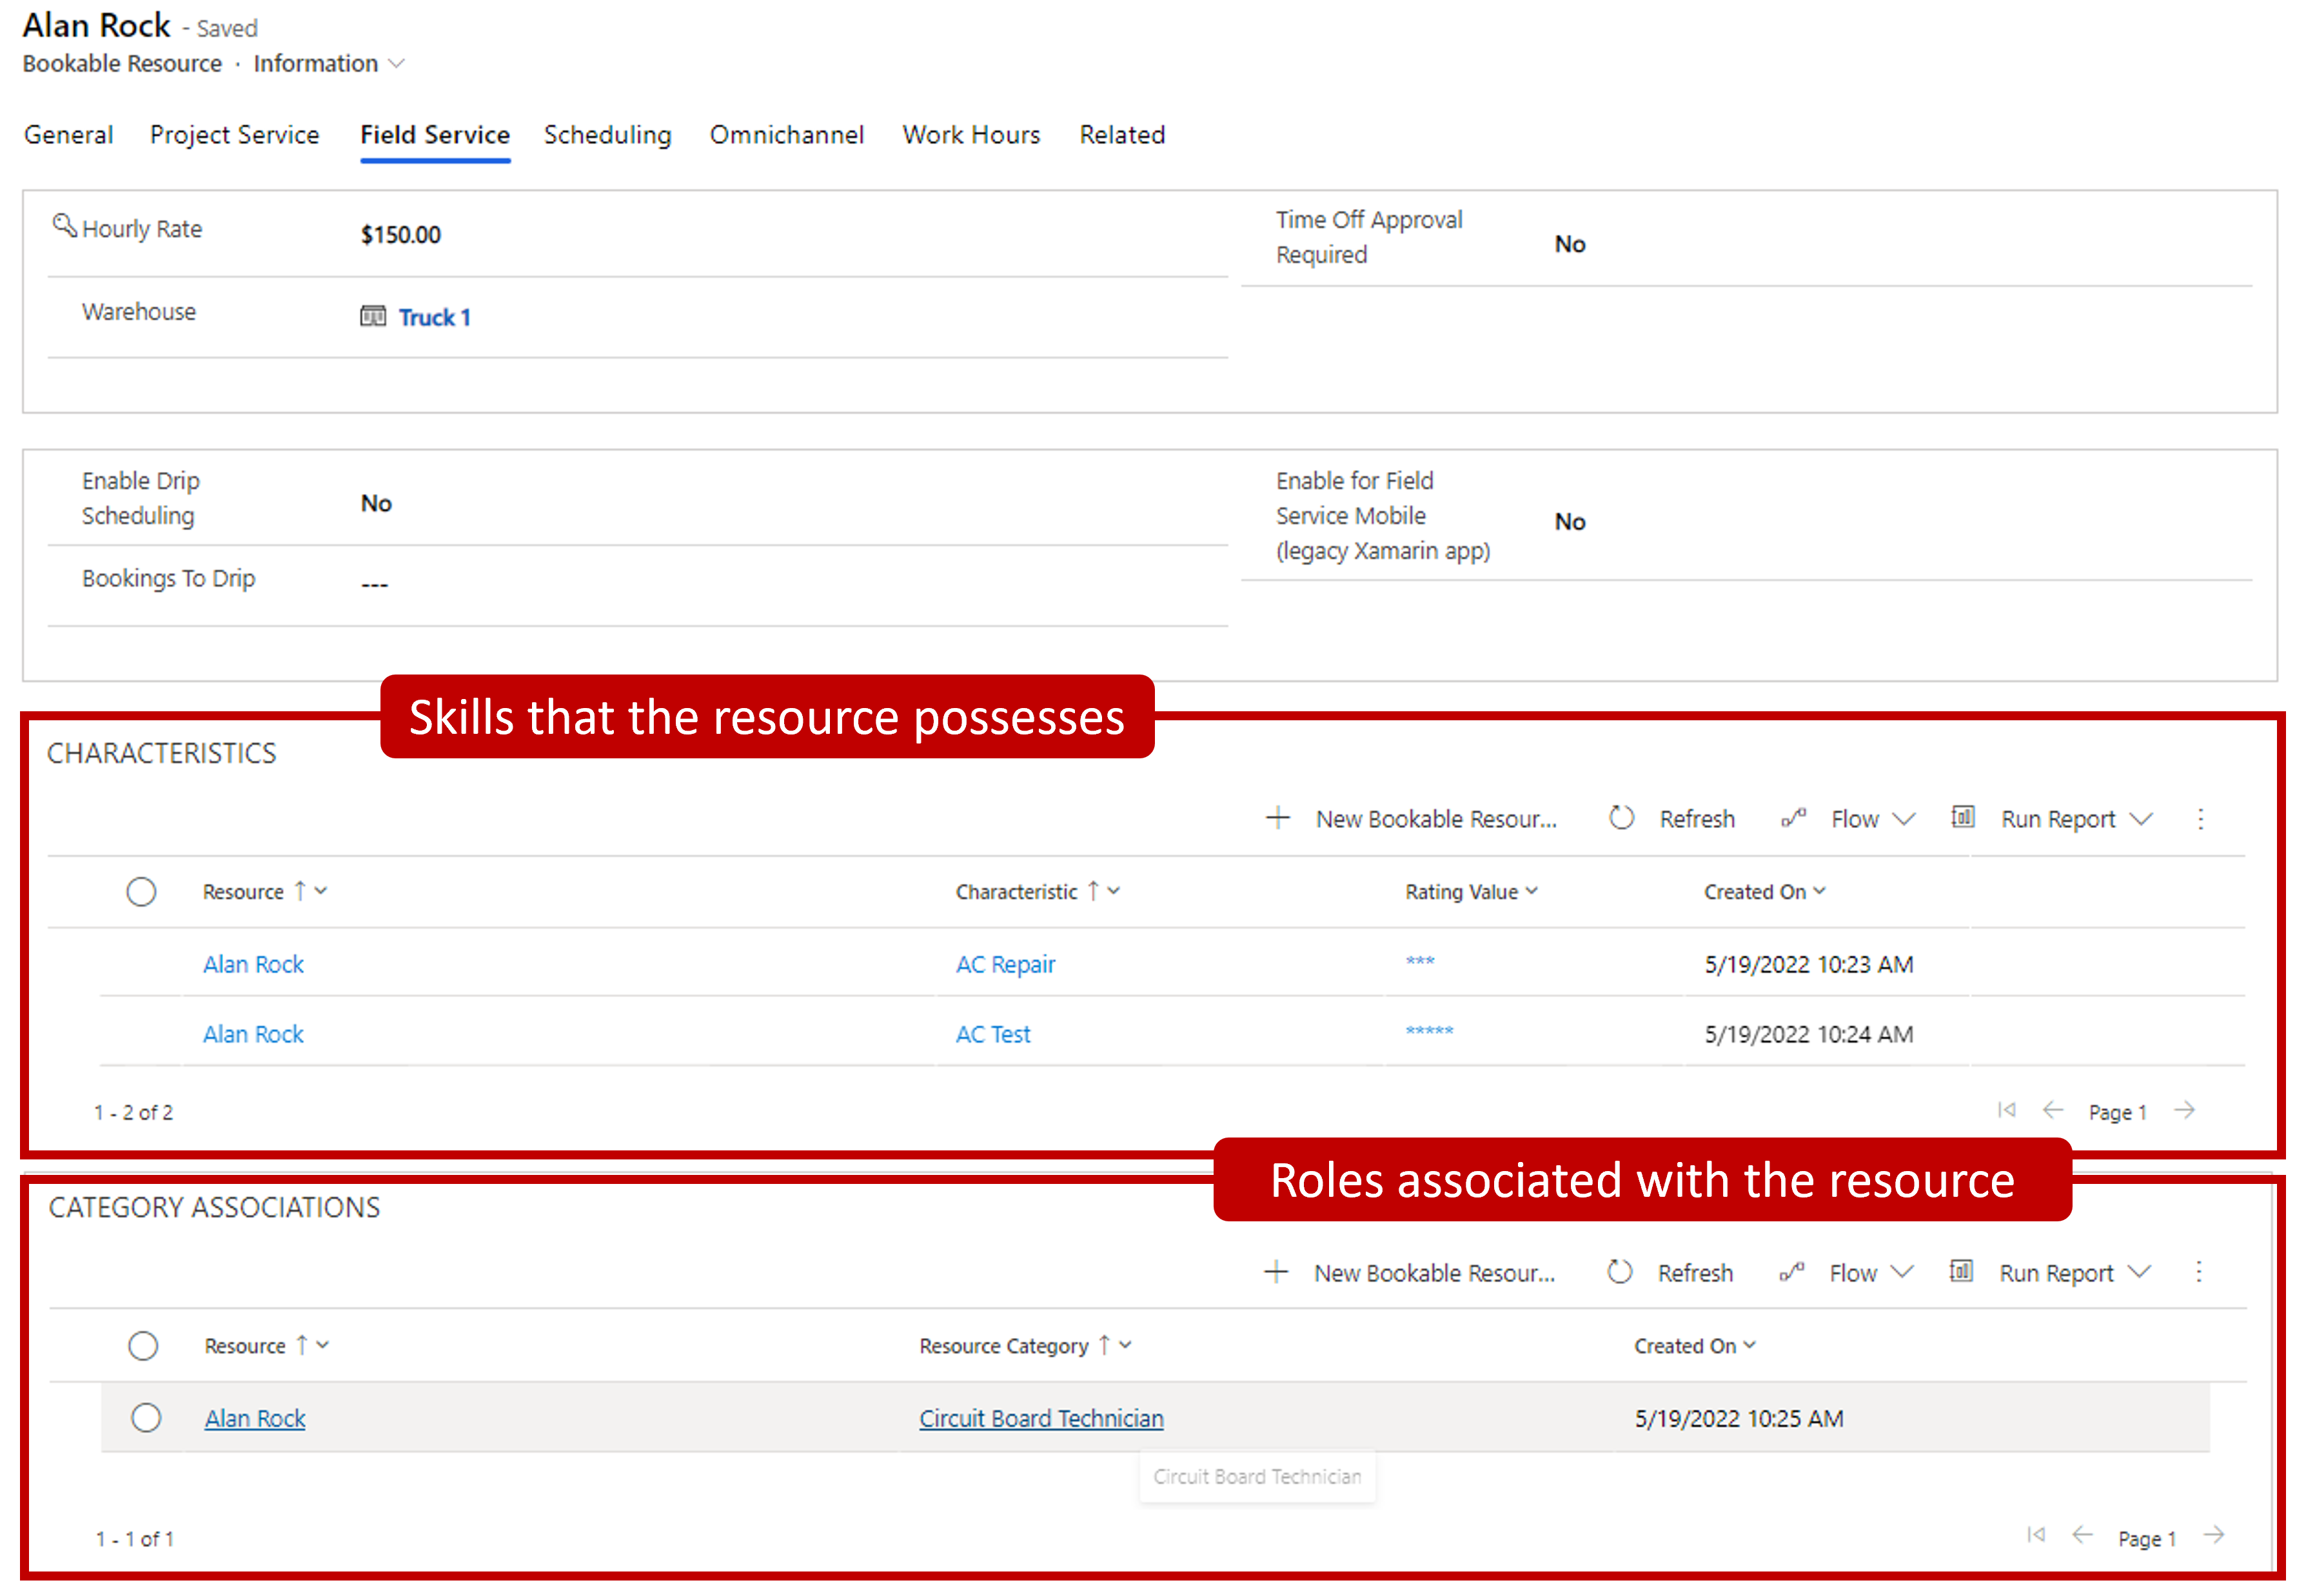Viewport: 2306px width, 1596px height.
Task: Expand Flow menu in Characteristics
Action: tap(1904, 819)
